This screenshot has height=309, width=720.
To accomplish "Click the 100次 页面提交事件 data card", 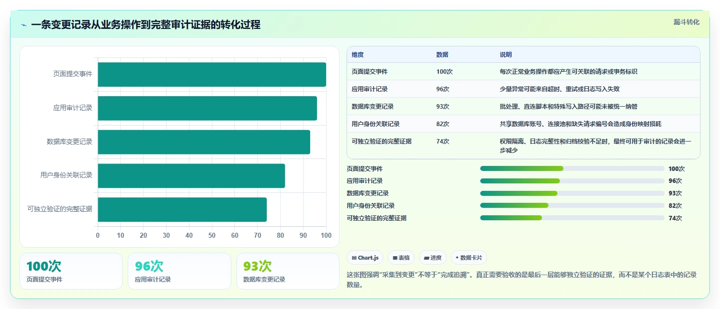I will [x=71, y=271].
